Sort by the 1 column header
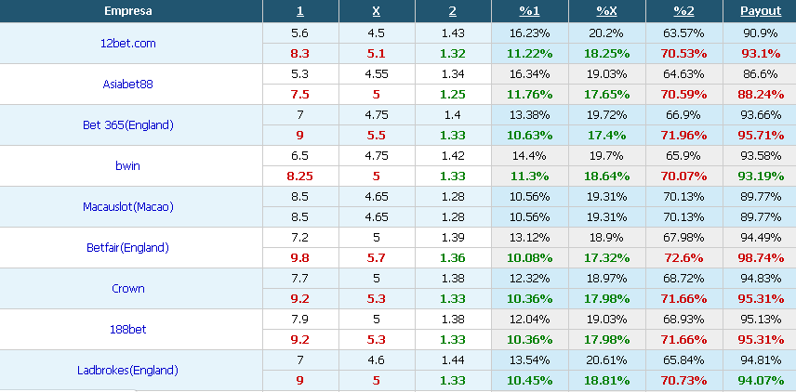This screenshot has width=796, height=392. (x=300, y=11)
